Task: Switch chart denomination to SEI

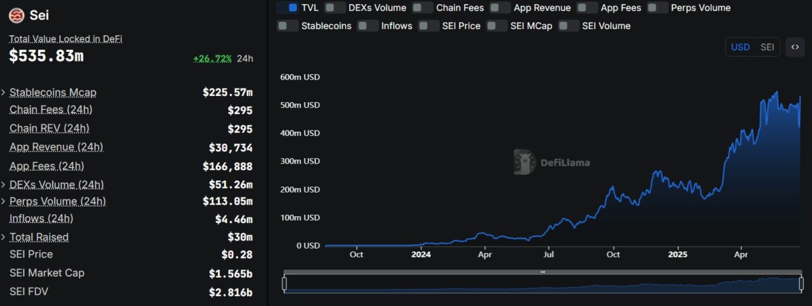Action: click(767, 47)
